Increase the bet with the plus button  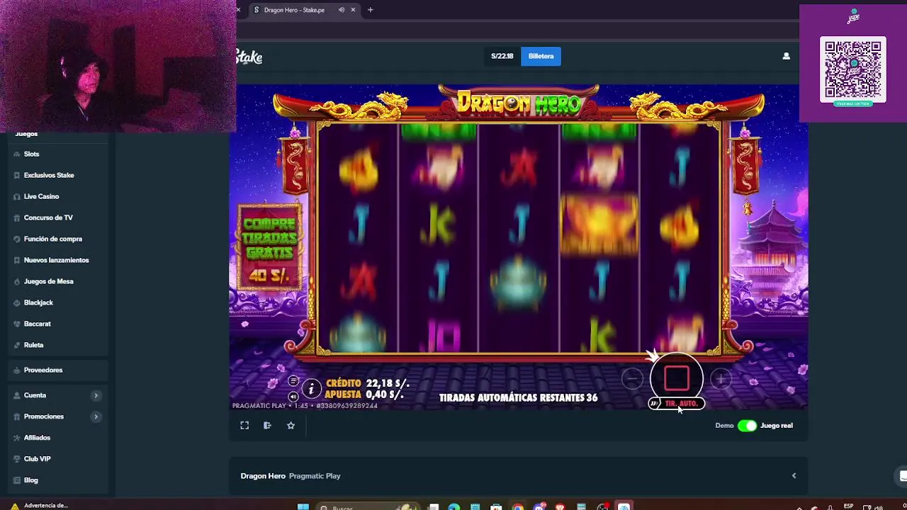721,380
